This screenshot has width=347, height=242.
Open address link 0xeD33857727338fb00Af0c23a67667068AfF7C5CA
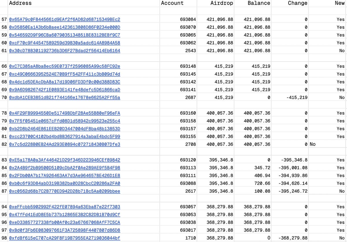click(x=64, y=222)
